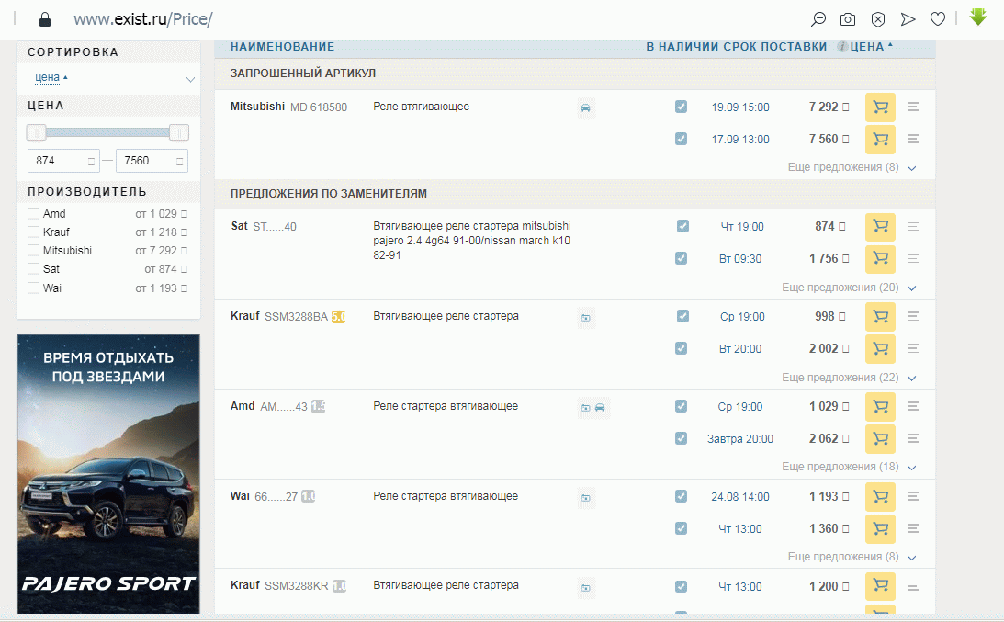Click the green download arrow icon

tap(978, 17)
